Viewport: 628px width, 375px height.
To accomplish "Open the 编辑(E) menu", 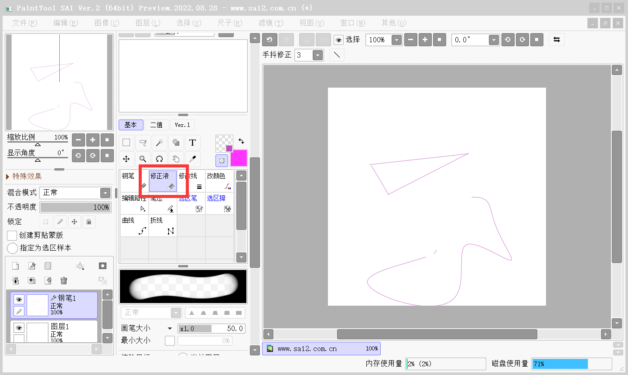I will tap(65, 23).
